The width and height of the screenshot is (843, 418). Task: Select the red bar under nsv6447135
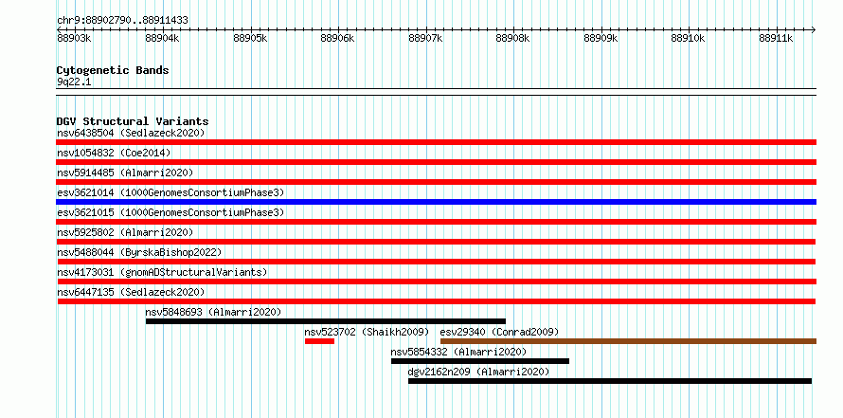click(436, 301)
